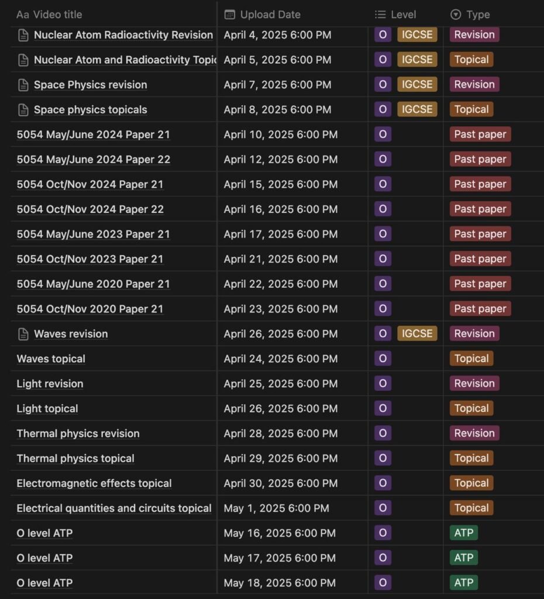Click the calendar icon in Upload Date header
This screenshot has height=599, width=544.
(x=230, y=15)
